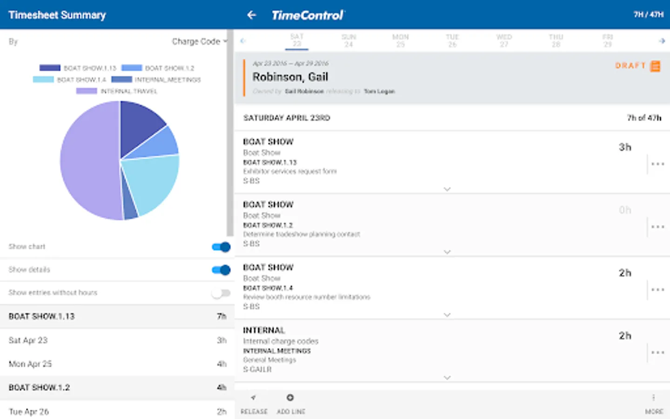
Task: Expand the BOAT SHOW.1.13 entry chevron
Action: point(447,189)
